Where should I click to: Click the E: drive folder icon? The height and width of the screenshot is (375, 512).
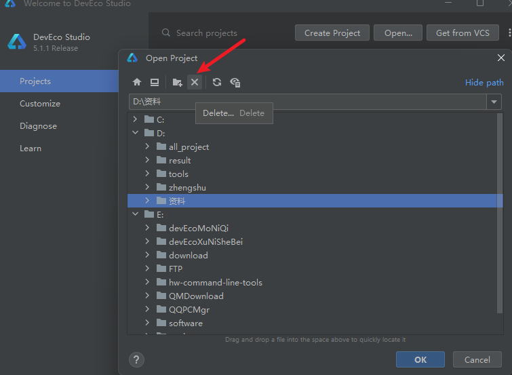pos(149,214)
